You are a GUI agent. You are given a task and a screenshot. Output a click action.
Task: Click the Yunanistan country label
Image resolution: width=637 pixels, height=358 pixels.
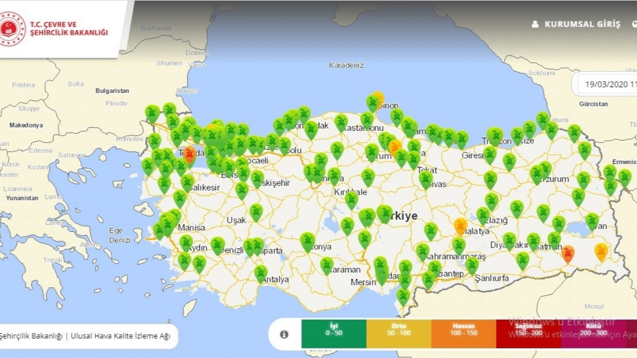pyautogui.click(x=22, y=198)
